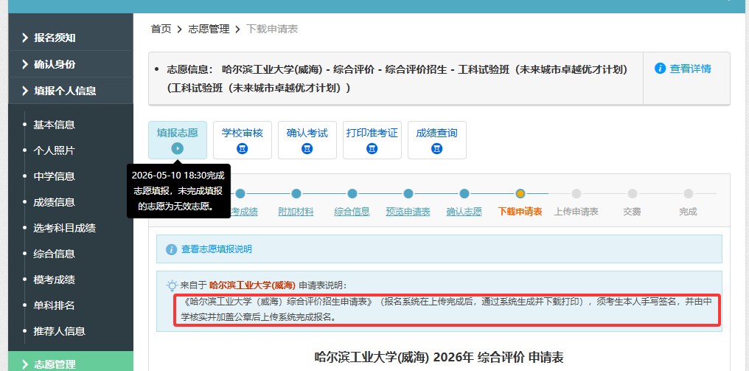
Task: Click the 完成 step label
Action: pyautogui.click(x=689, y=212)
